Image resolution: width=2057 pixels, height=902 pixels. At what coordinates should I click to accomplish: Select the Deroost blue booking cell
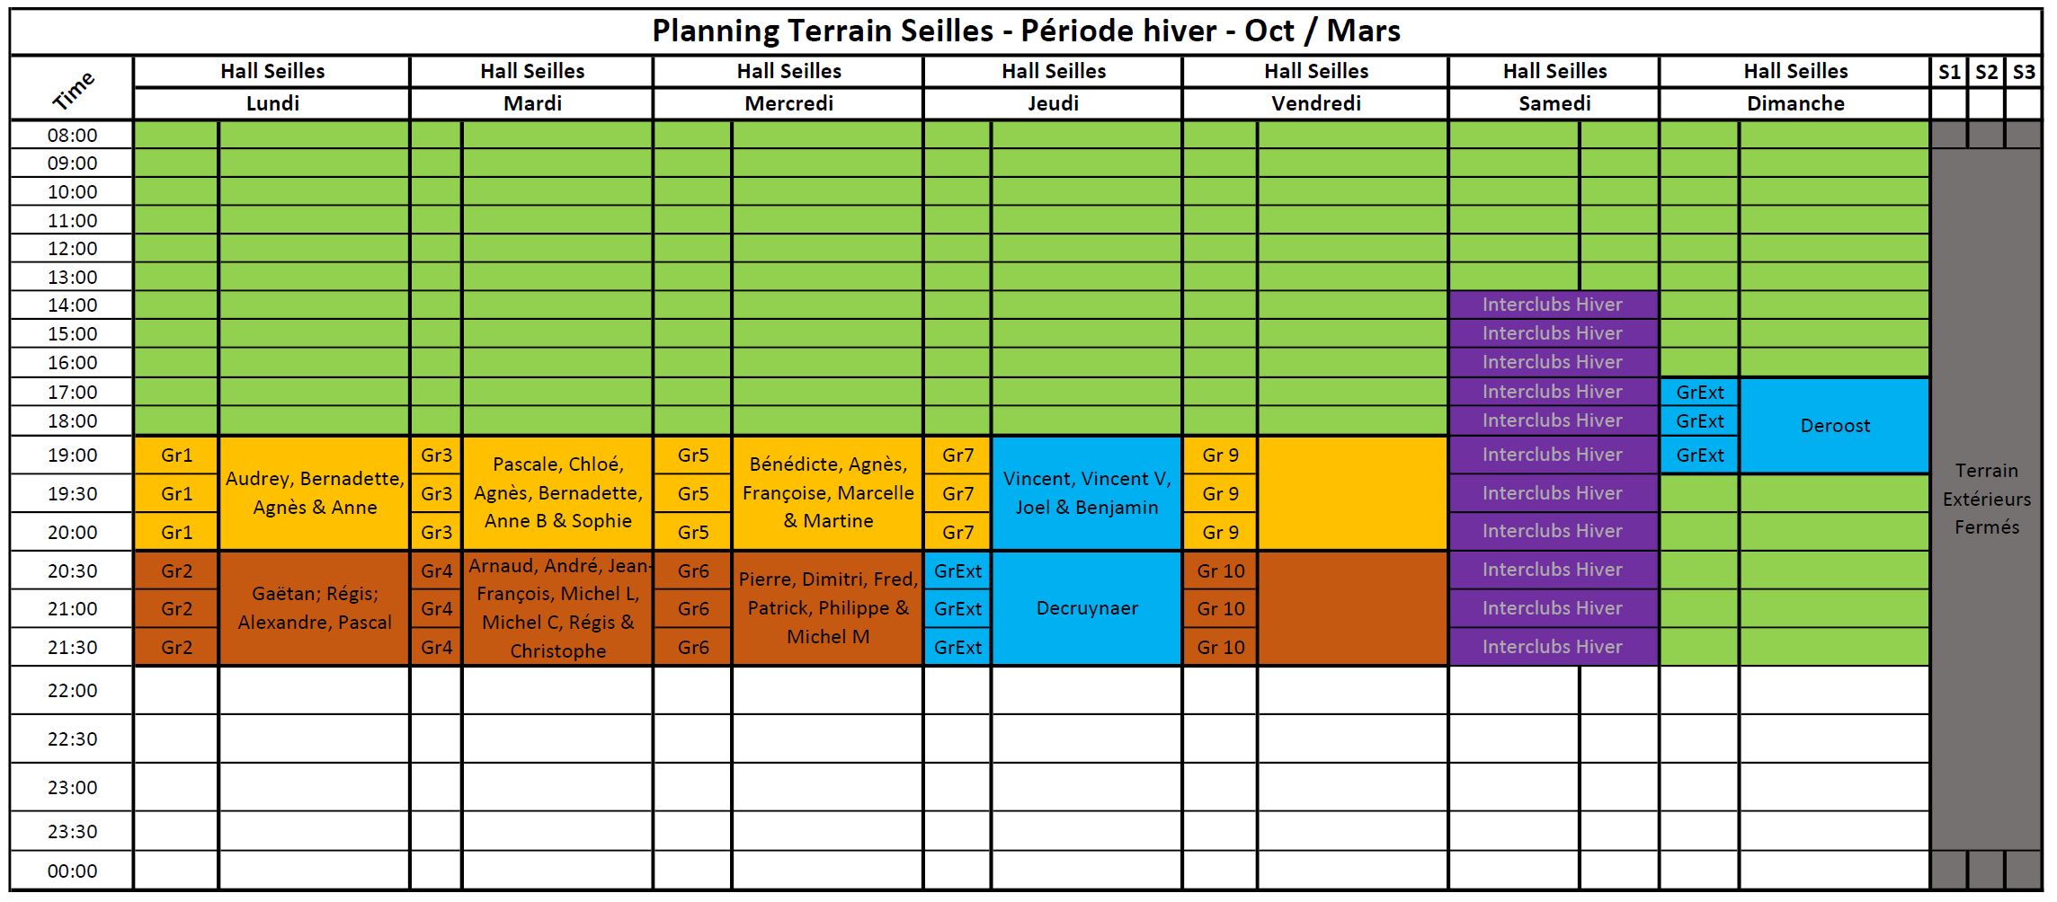(1835, 426)
